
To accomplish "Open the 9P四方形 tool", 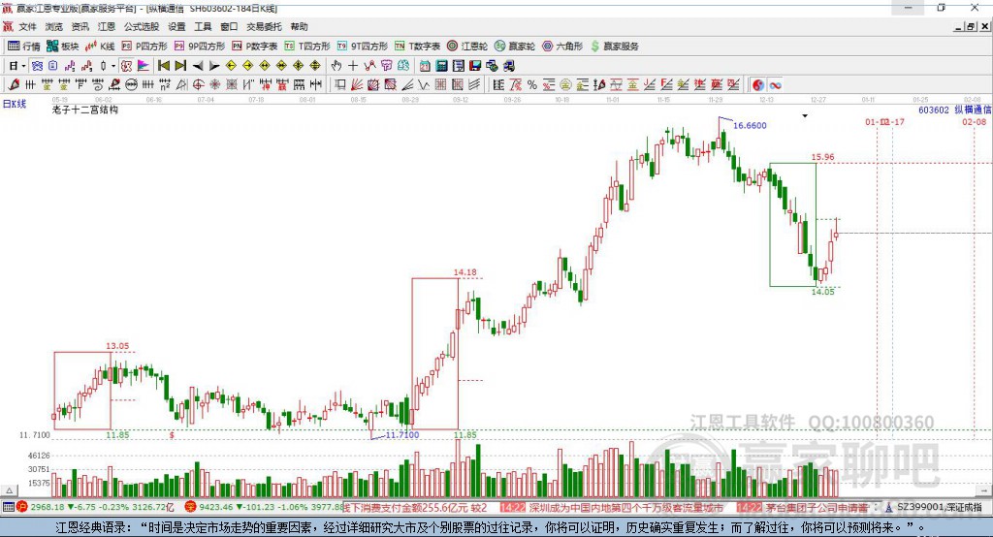I will click(x=200, y=47).
